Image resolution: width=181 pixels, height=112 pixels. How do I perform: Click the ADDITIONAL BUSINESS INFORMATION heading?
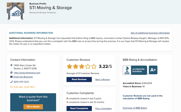(x=31, y=33)
